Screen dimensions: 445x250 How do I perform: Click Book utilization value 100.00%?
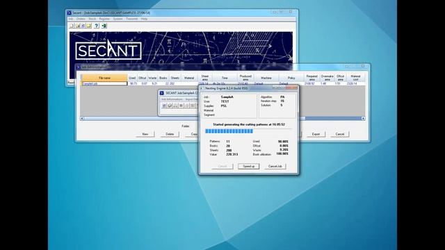click(282, 154)
